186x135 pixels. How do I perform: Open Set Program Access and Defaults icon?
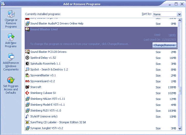[x=11, y=80]
